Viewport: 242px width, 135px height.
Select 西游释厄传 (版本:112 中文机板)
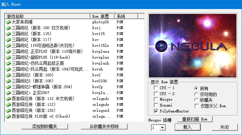point(43,99)
